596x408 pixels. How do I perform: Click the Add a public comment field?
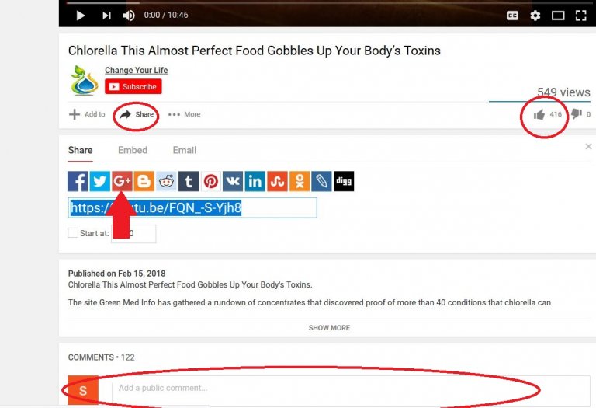tap(351, 388)
